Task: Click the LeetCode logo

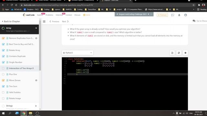Action: (x=29, y=15)
